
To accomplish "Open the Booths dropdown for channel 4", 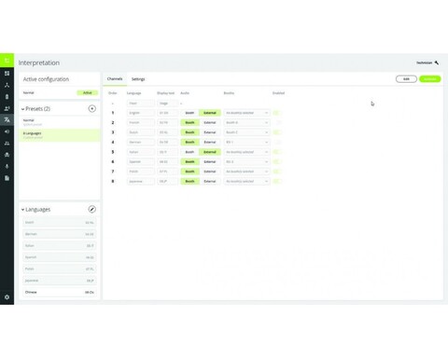I will click(x=246, y=142).
